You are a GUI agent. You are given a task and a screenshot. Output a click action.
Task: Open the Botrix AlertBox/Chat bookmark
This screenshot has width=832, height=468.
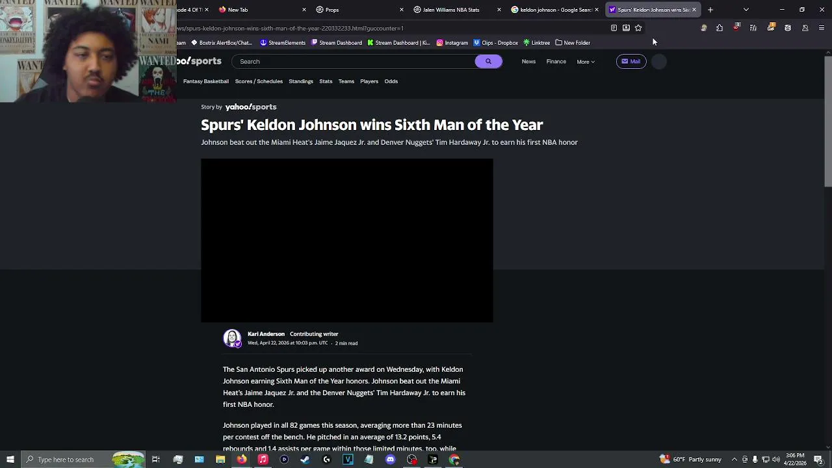pyautogui.click(x=221, y=43)
